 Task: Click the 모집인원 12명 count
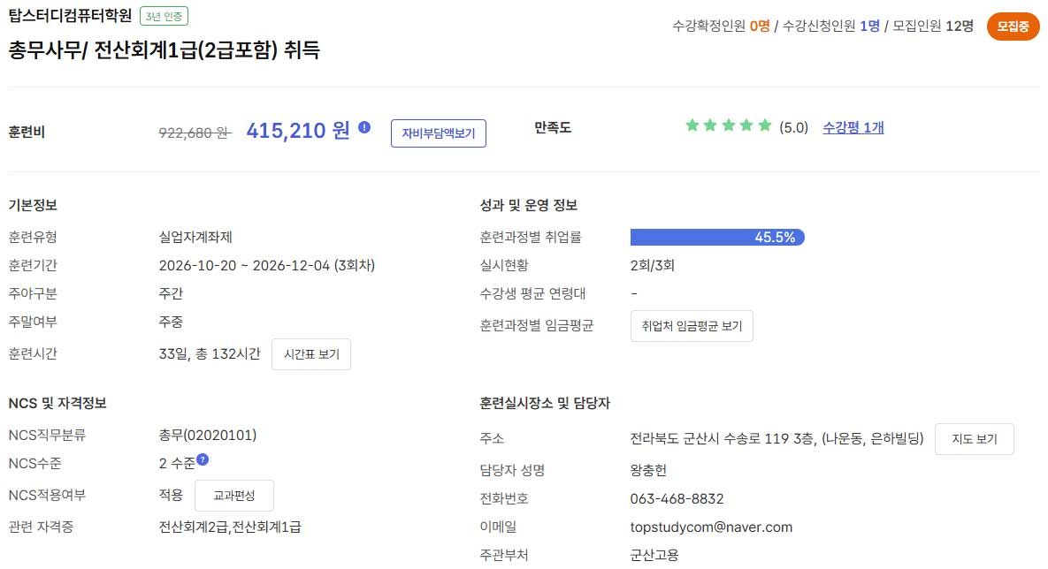933,26
